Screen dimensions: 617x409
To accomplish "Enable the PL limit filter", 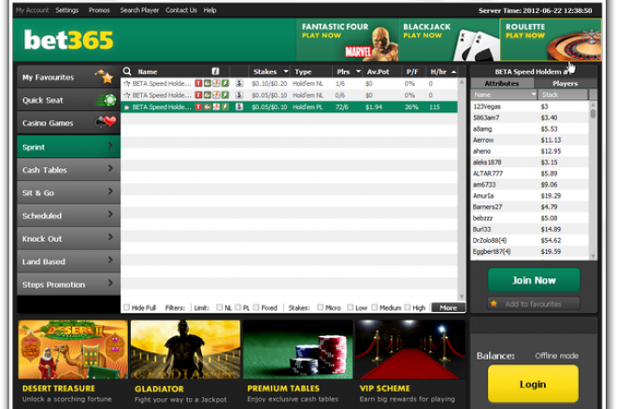I will 237,307.
